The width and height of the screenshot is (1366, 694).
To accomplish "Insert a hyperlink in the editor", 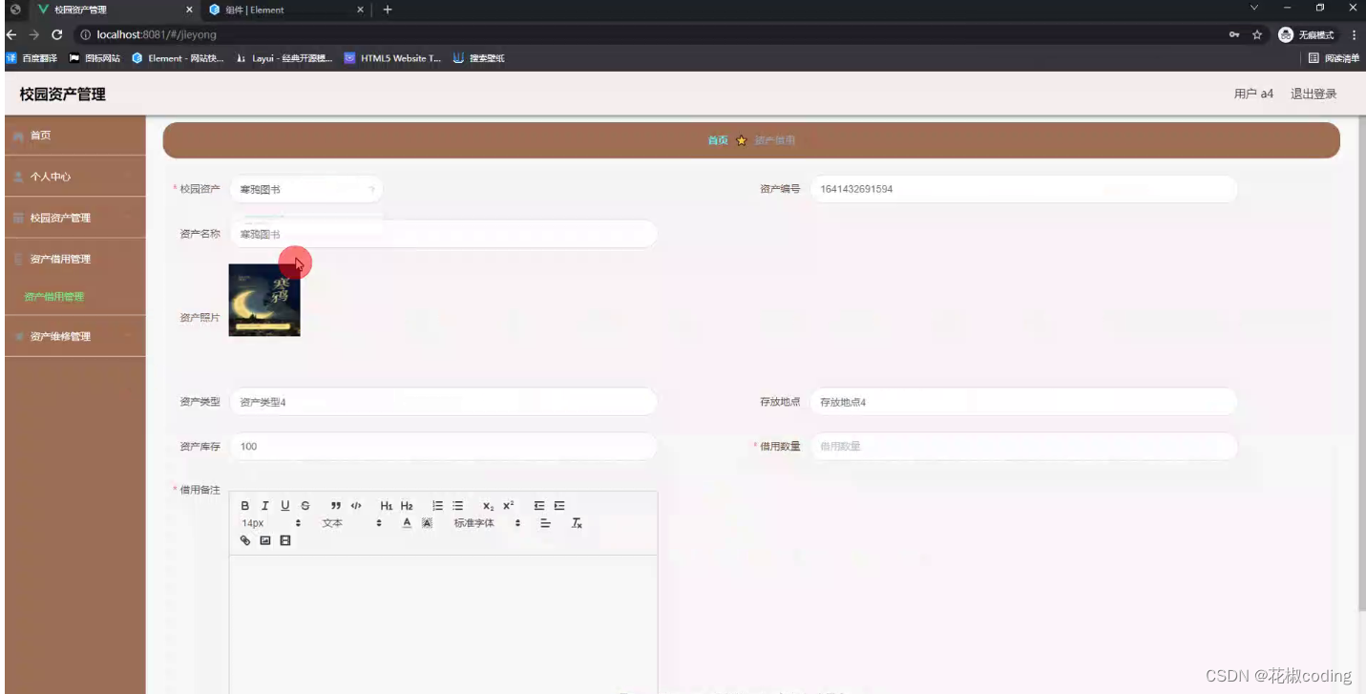I will point(245,540).
